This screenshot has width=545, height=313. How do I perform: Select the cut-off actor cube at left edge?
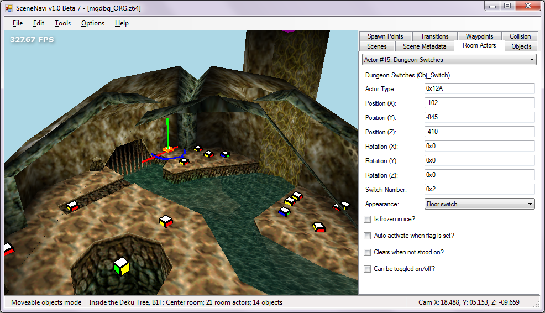click(x=8, y=249)
